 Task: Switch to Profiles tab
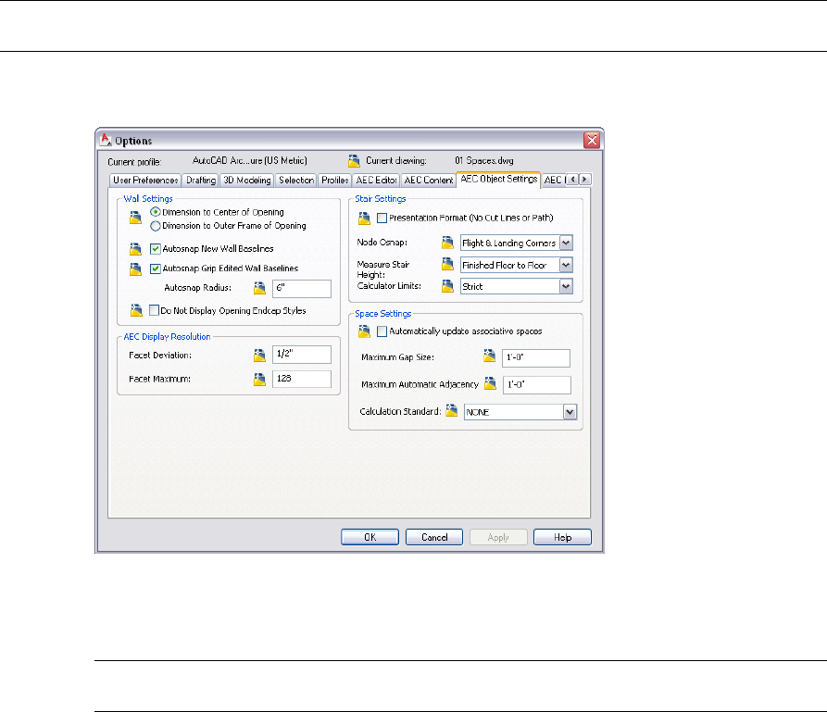tap(334, 181)
